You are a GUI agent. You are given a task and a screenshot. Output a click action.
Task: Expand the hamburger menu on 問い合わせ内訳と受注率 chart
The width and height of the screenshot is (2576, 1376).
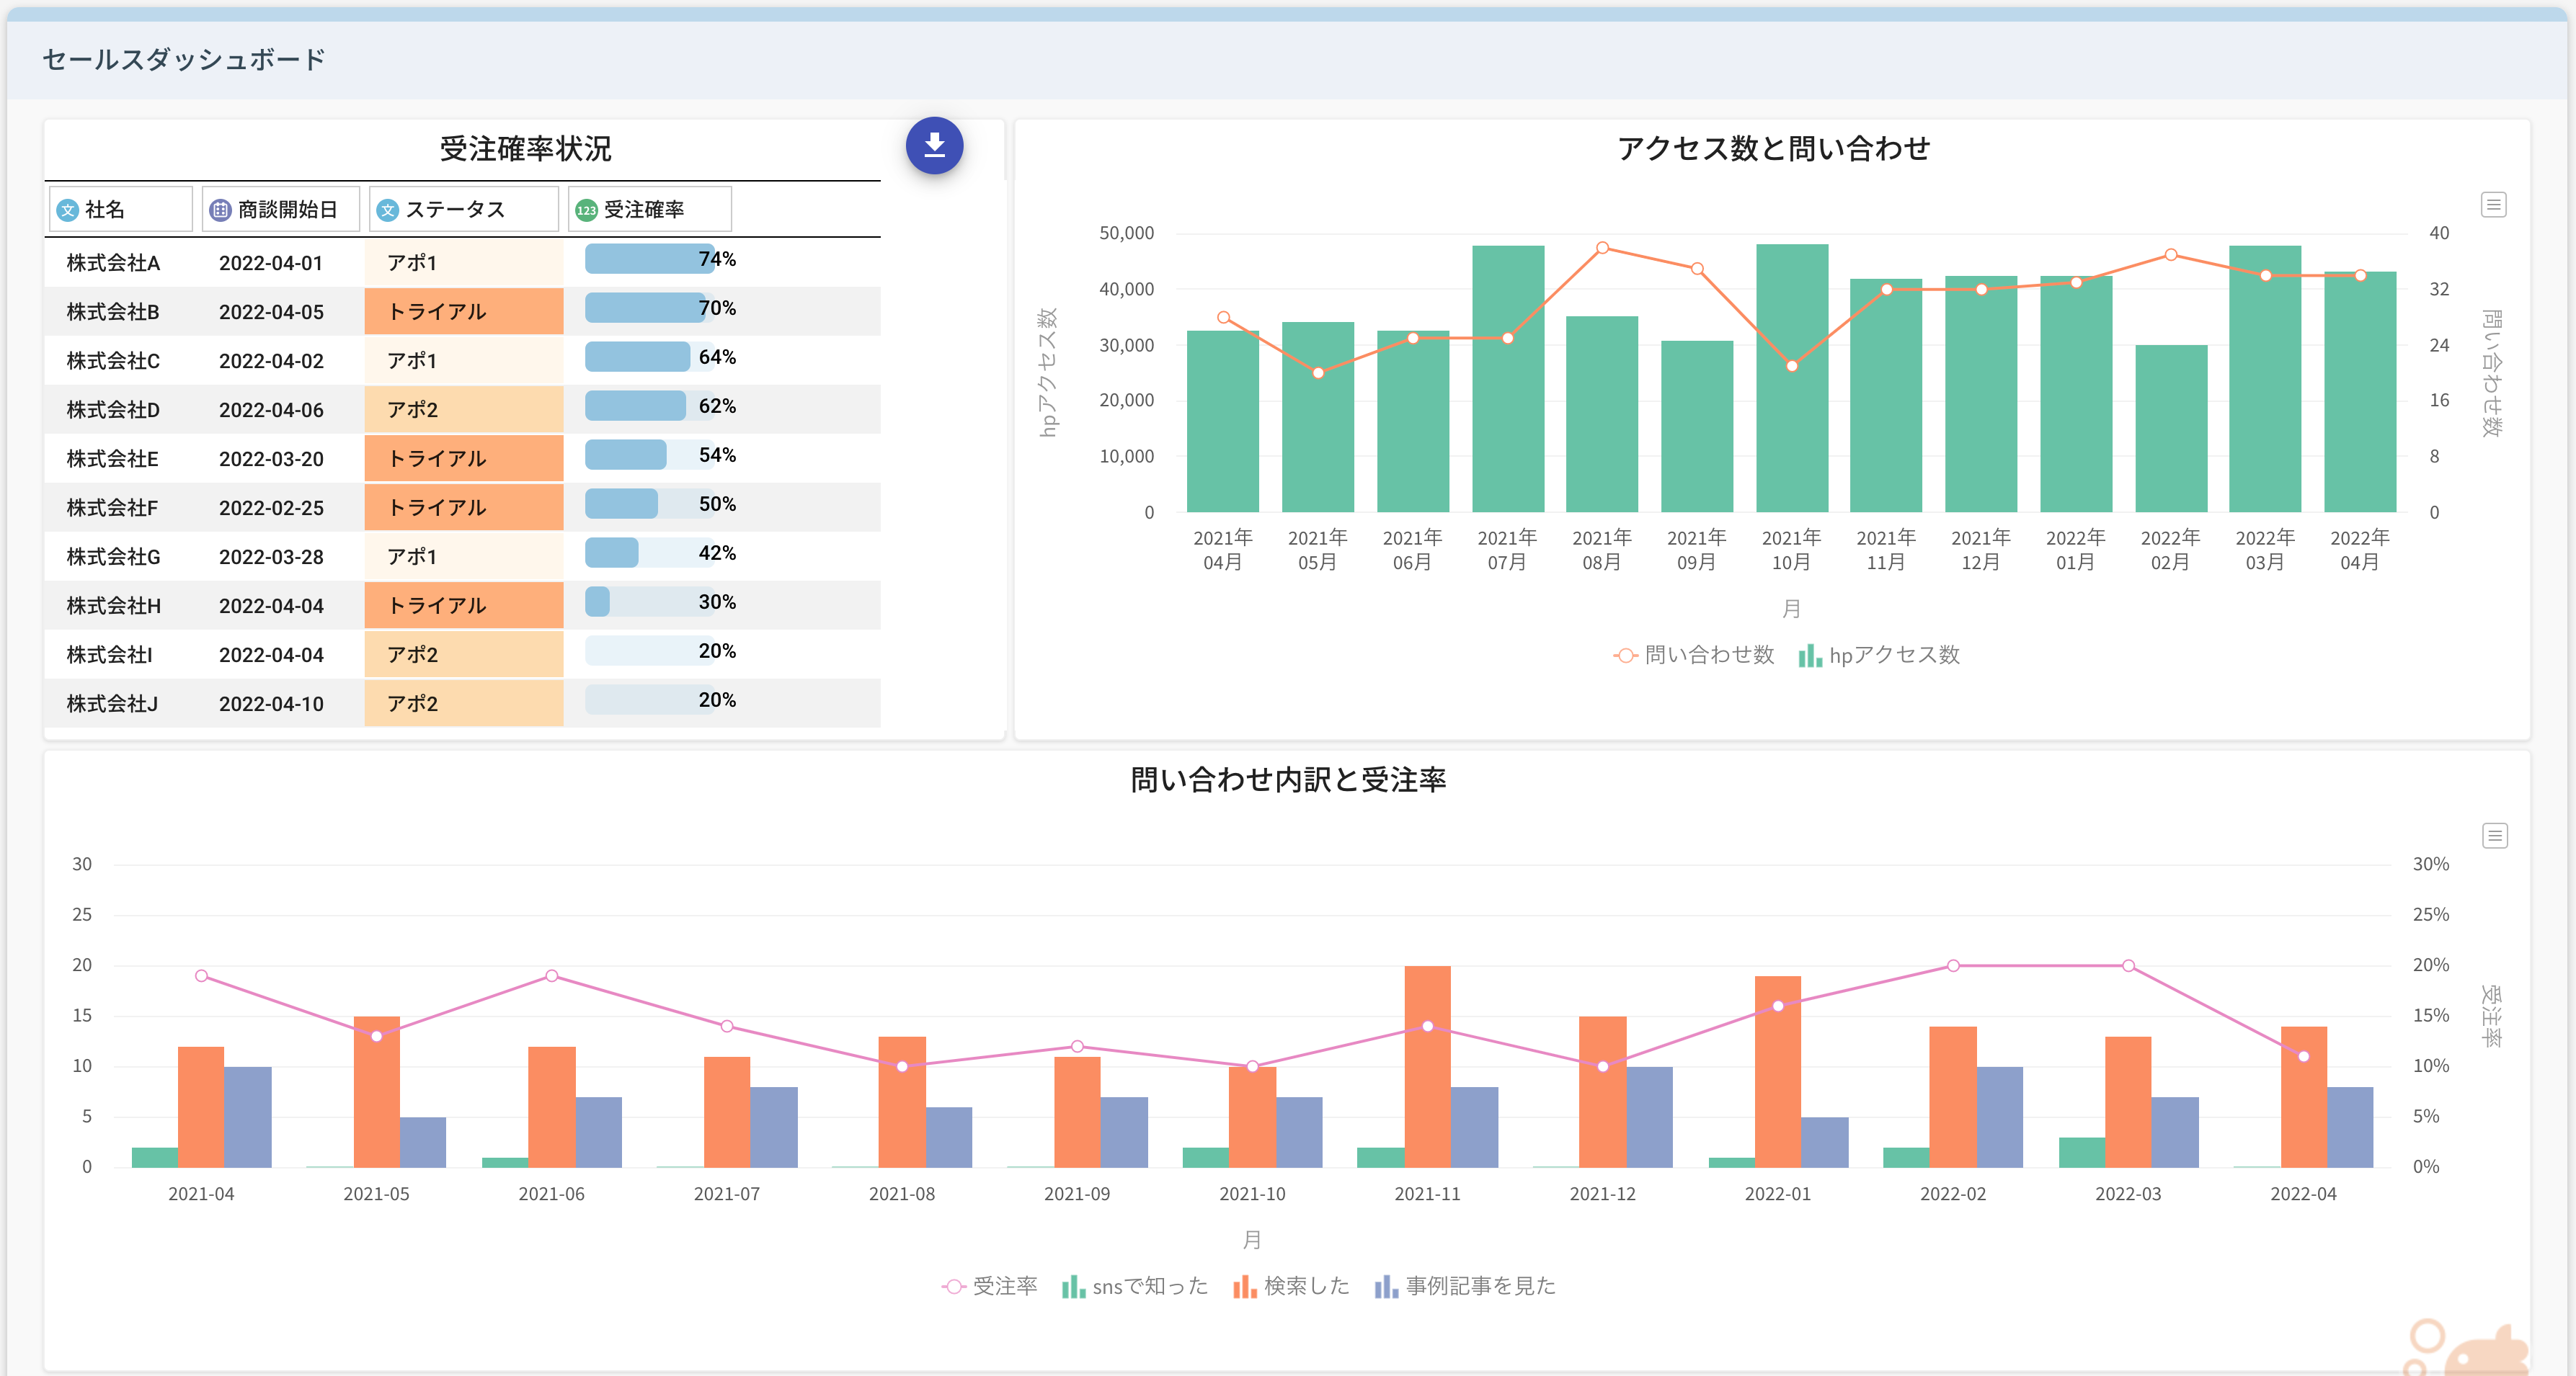[2496, 836]
